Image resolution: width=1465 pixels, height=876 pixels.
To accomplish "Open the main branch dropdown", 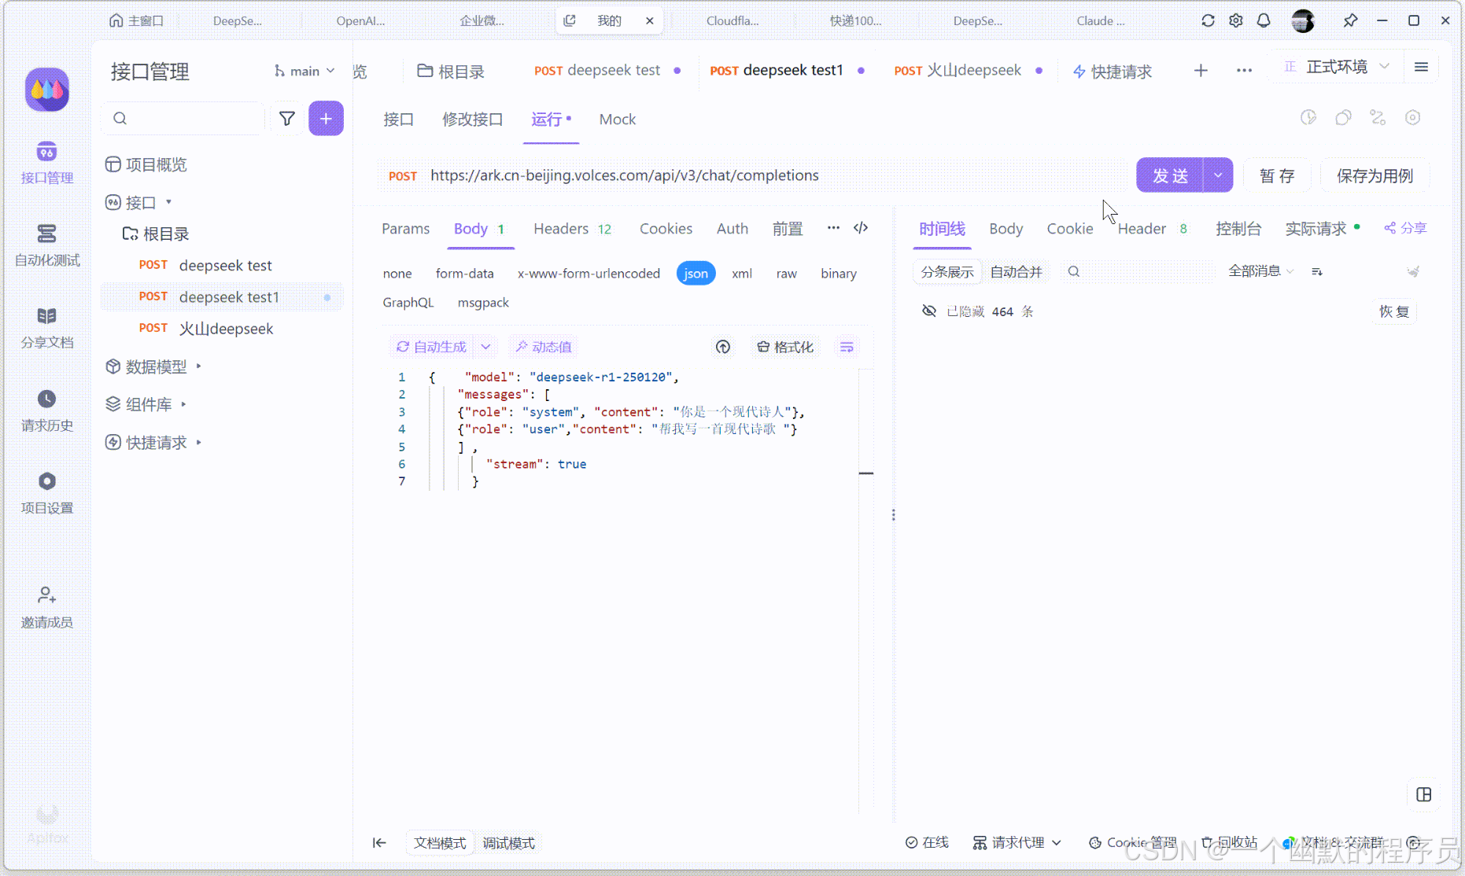I will tap(304, 71).
